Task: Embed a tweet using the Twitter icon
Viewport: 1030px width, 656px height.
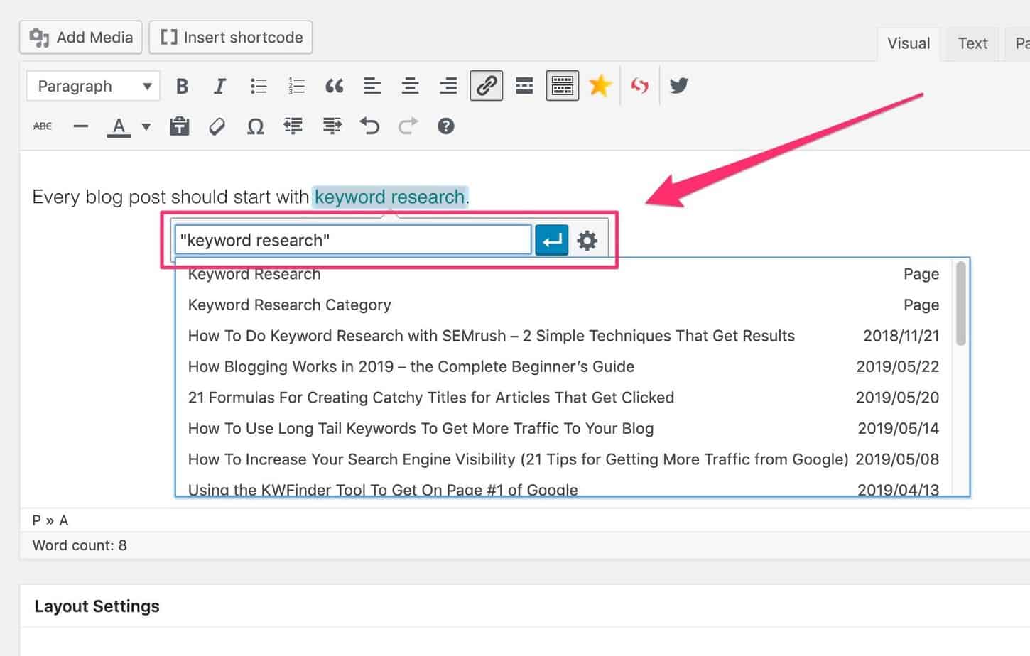Action: [678, 85]
